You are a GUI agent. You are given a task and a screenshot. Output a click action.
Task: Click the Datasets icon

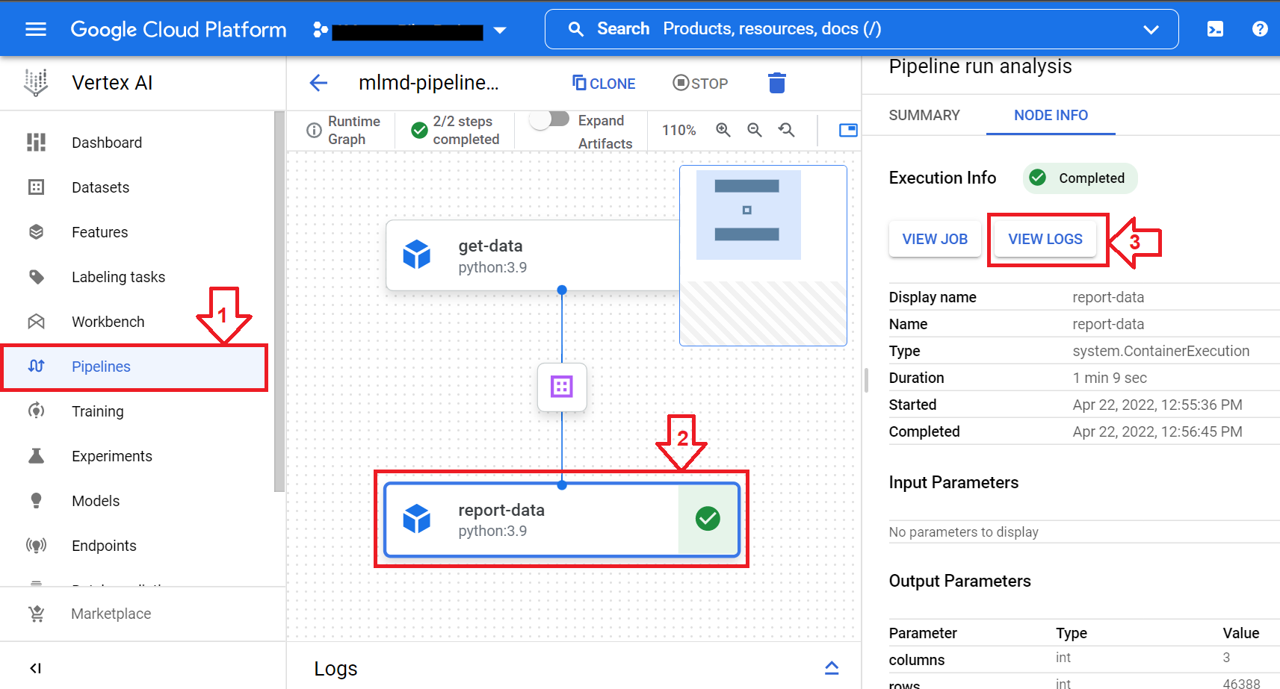[36, 187]
